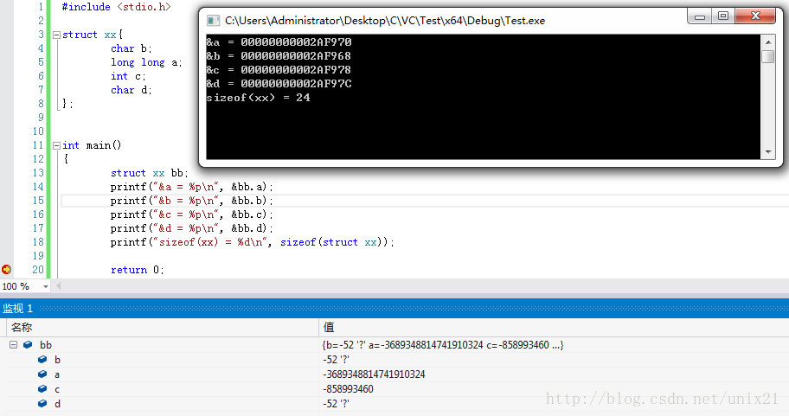Click the 'return 0;' statement
The image size is (789, 416).
138,270
